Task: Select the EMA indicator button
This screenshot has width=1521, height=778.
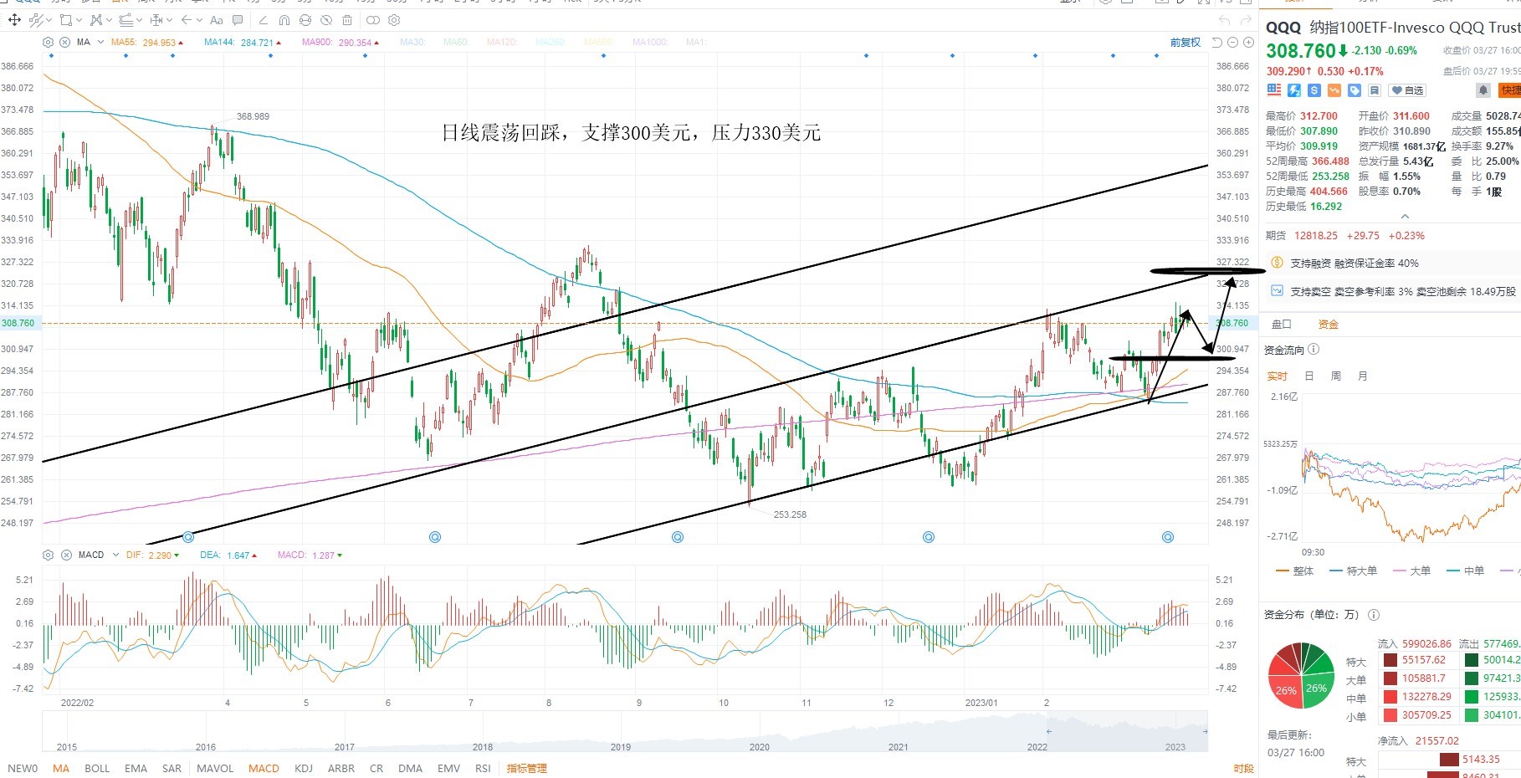Action: point(136,769)
